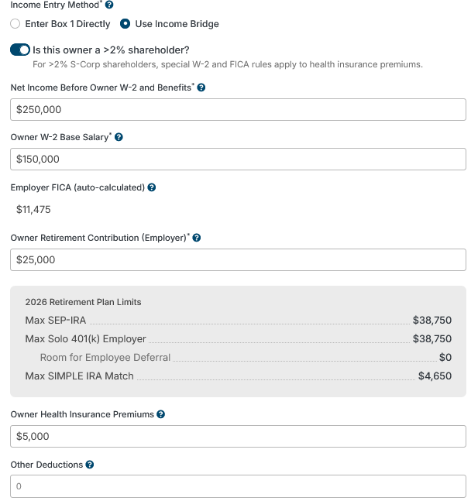Show help for Owner Health Insurance Premiums
The height and width of the screenshot is (501, 471).
pyautogui.click(x=161, y=414)
